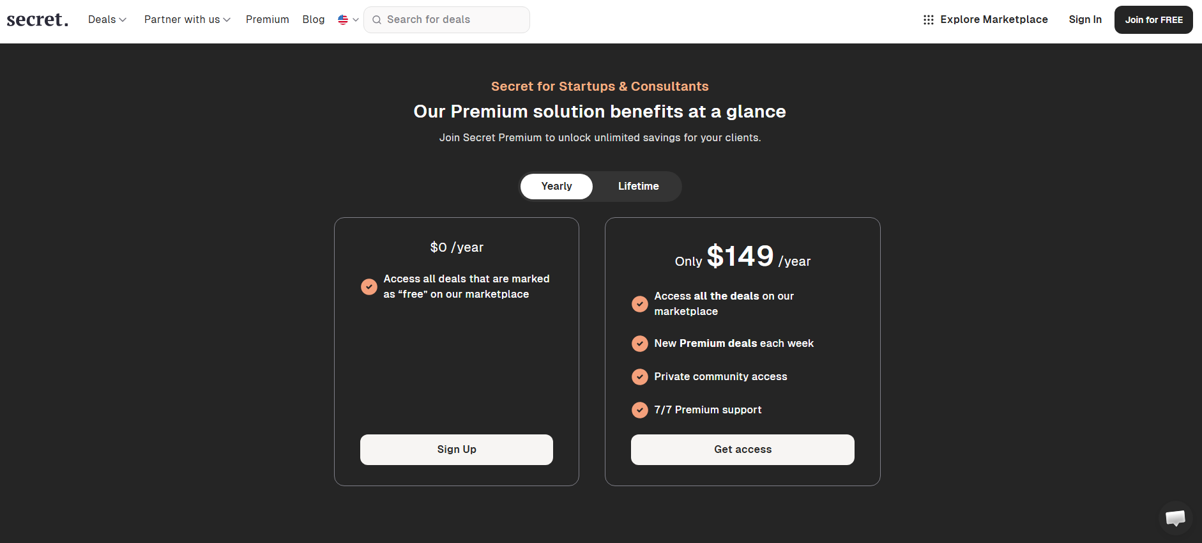The image size is (1202, 543).
Task: Click checkmark icon beside free deals feature
Action: click(x=369, y=287)
